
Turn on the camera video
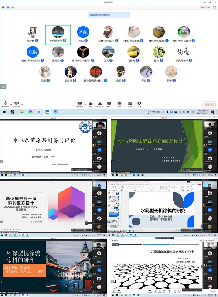click(x=17, y=104)
